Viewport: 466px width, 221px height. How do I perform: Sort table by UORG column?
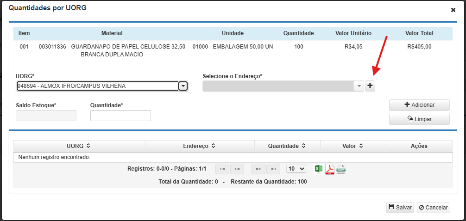click(79, 146)
